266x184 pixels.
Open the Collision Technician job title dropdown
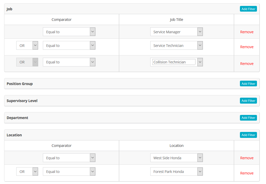point(176,62)
